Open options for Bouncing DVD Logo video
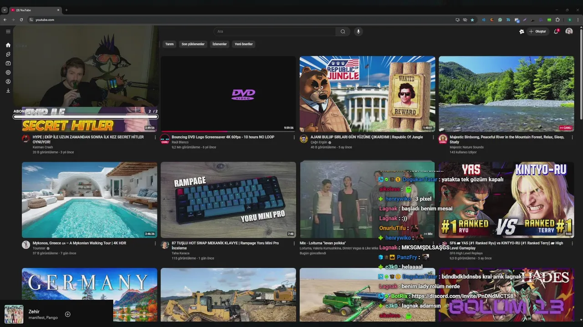Viewport: 583px width, 327px height. pyautogui.click(x=294, y=137)
